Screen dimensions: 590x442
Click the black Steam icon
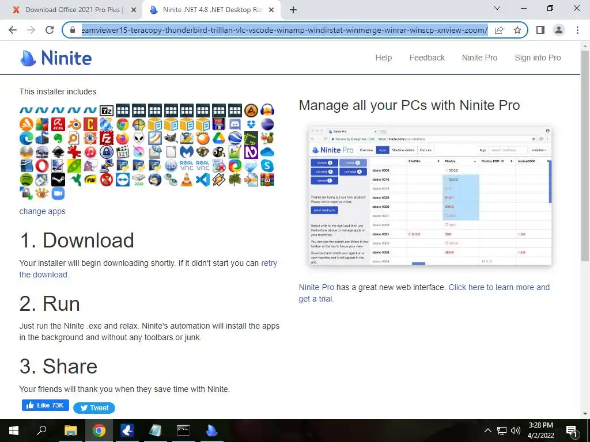[x=58, y=180]
